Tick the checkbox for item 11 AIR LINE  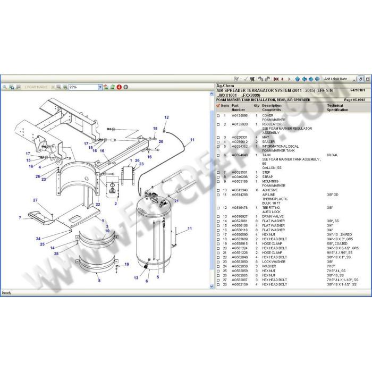click(x=218, y=195)
